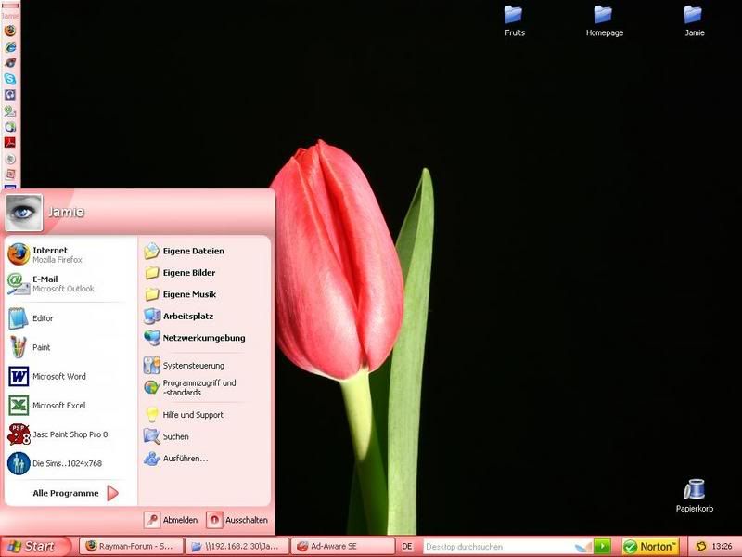Select Eigene Dateien menu entry

pyautogui.click(x=192, y=251)
